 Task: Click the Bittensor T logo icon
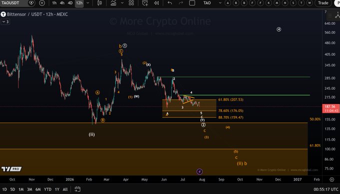(x=3, y=14)
